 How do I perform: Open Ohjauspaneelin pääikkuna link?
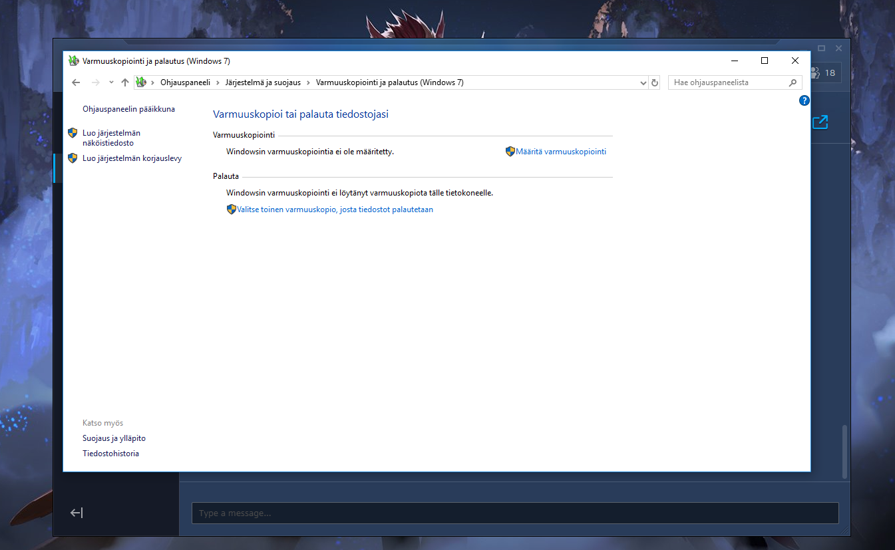point(128,109)
